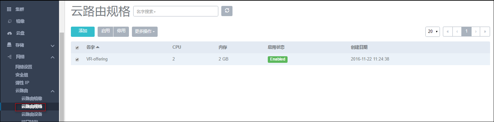Screen dimensions: 494x122
Task: Open the 更多操作 dropdown menu
Action: [x=145, y=32]
